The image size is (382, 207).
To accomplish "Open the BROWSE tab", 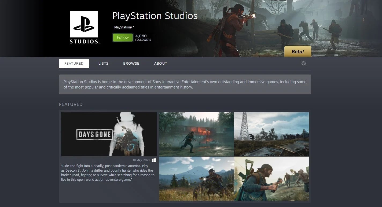I will coord(131,63).
